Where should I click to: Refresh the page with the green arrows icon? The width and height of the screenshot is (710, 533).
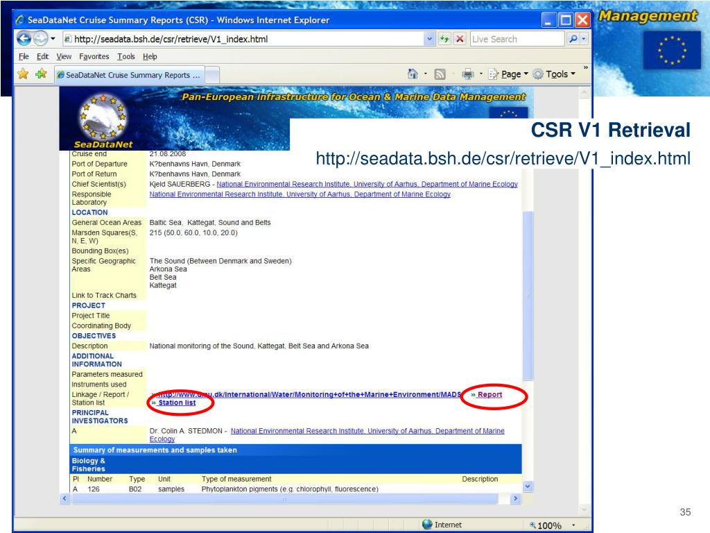(x=444, y=39)
